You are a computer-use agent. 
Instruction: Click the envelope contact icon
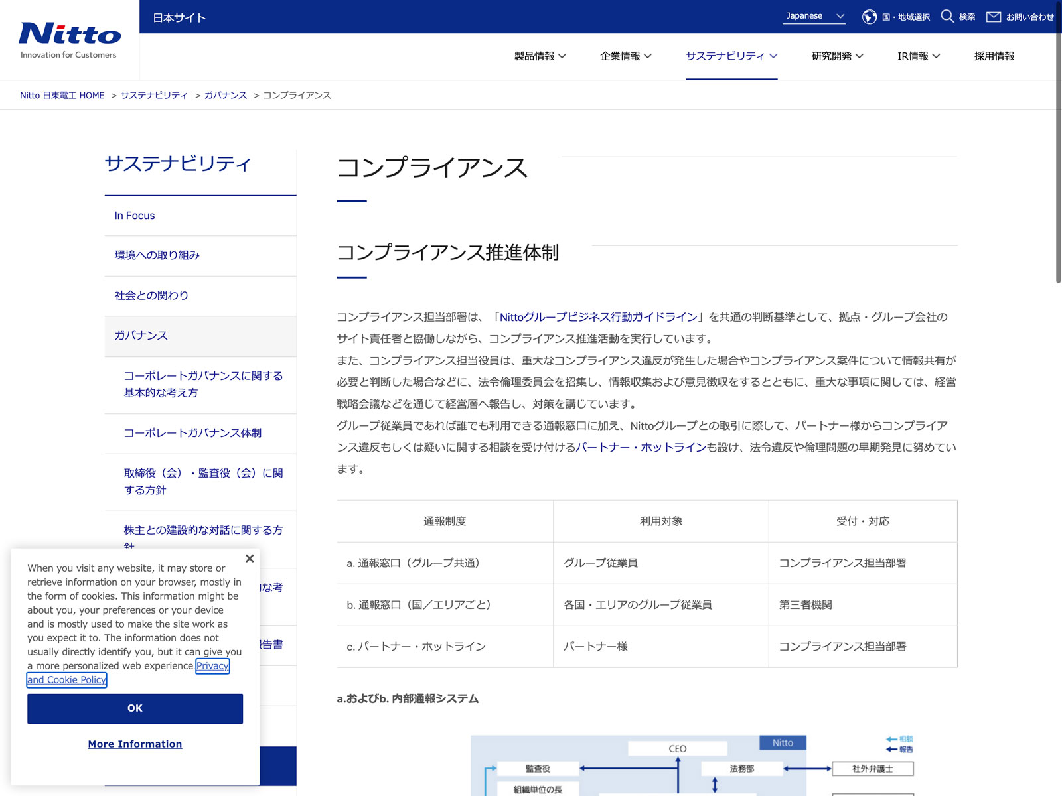993,17
